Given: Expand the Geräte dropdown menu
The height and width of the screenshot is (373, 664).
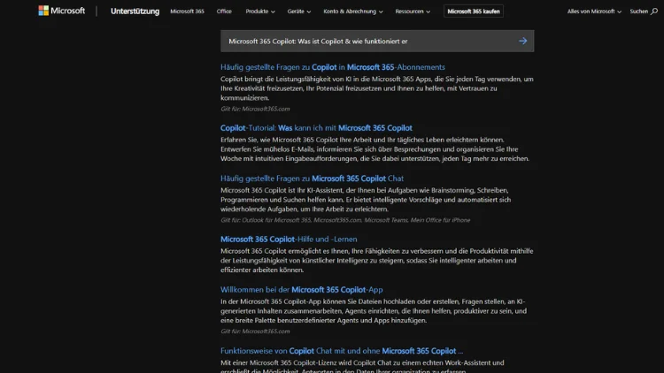Looking at the screenshot, I should (x=299, y=11).
